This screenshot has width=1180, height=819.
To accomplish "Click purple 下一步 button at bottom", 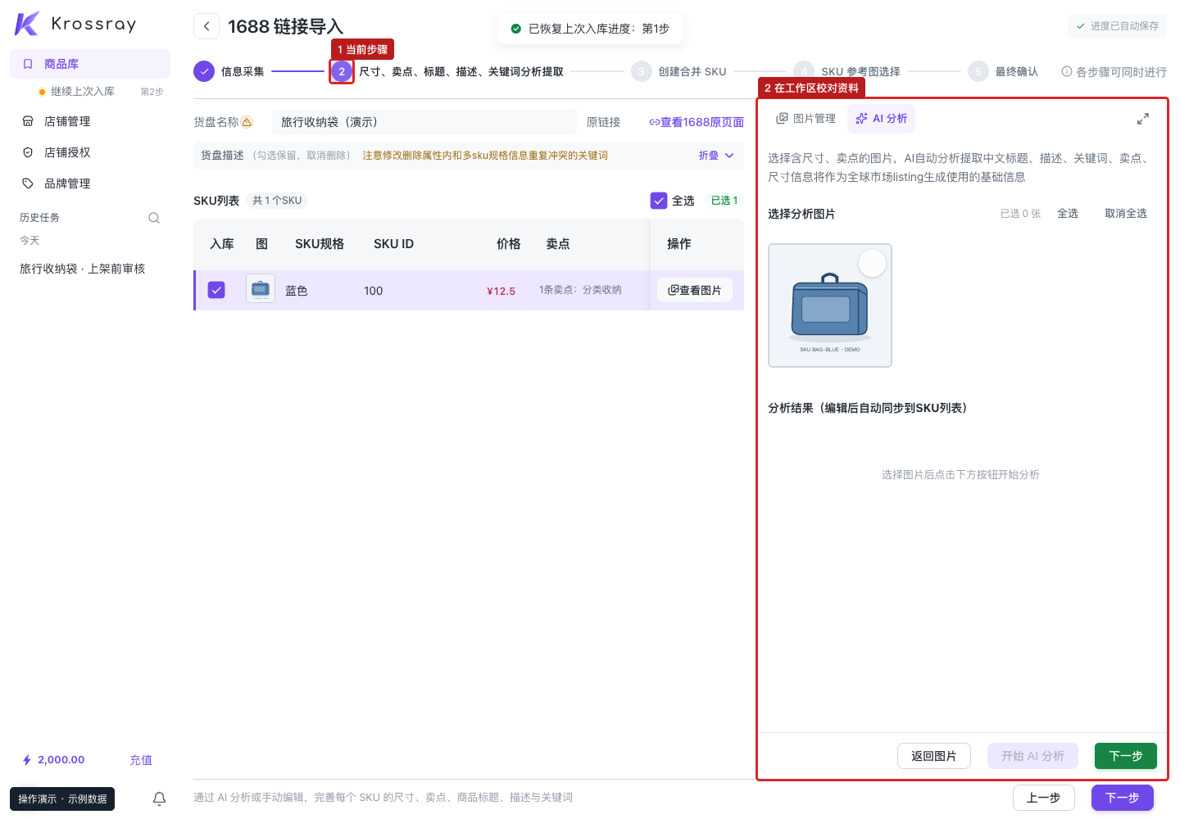I will (x=1123, y=798).
